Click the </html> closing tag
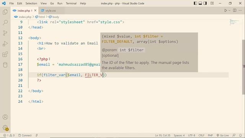This screenshot has height=138, width=245. [36, 102]
